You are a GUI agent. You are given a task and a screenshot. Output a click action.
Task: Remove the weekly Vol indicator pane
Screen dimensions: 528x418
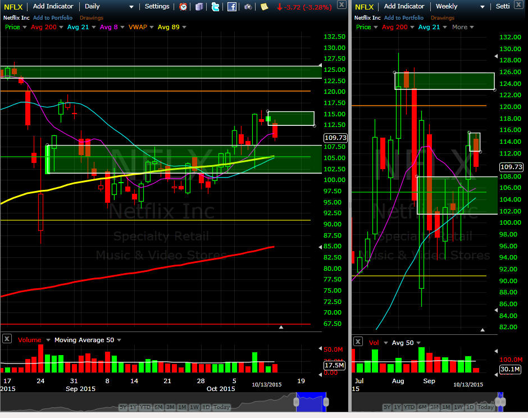[x=358, y=342]
